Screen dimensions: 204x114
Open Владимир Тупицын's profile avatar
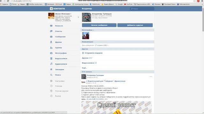tap(86, 17)
